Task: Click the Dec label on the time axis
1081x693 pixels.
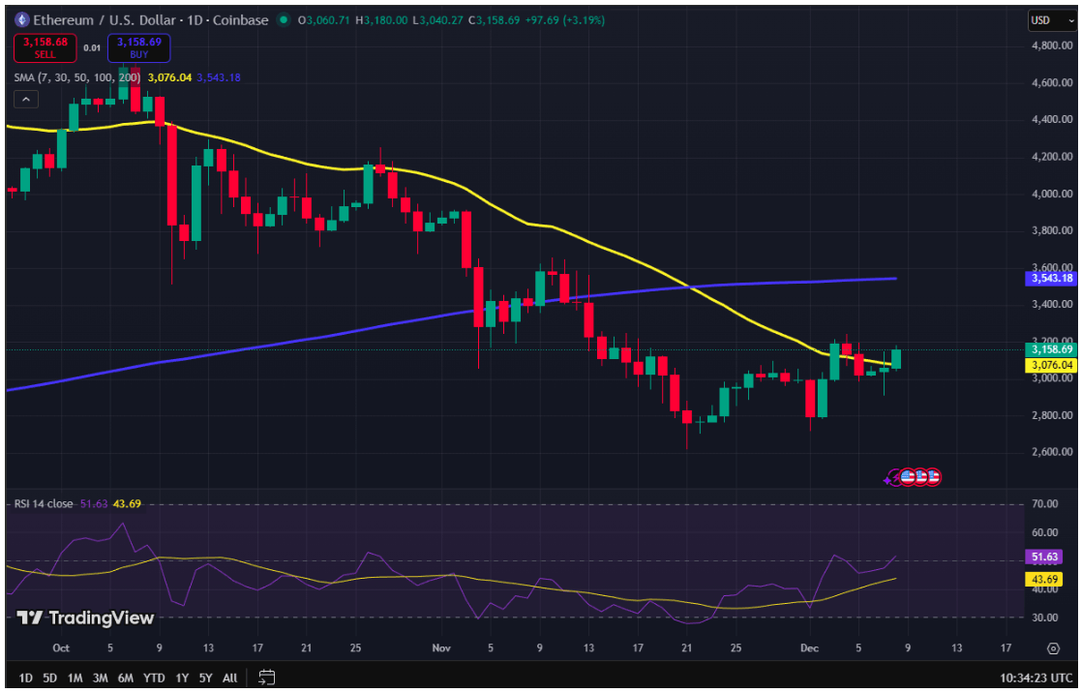Action: 810,648
